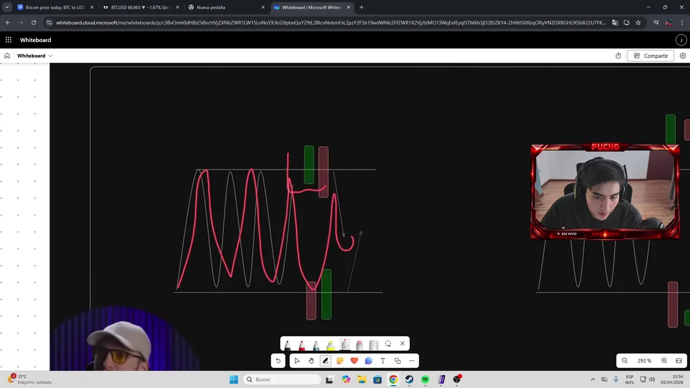Close the pen tray
Viewport: 690px width, 388px height.
click(402, 344)
